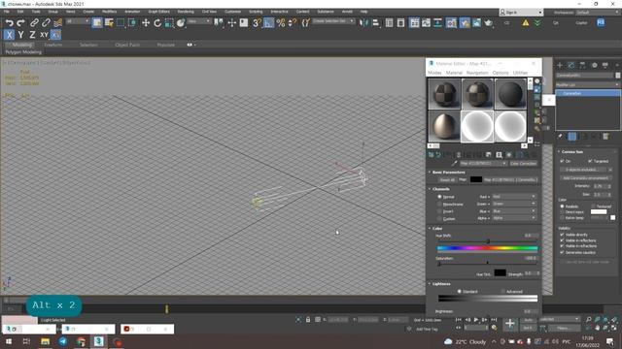This screenshot has width=622, height=349.
Task: Toggle Visible in refractions checkbox
Action: click(562, 246)
